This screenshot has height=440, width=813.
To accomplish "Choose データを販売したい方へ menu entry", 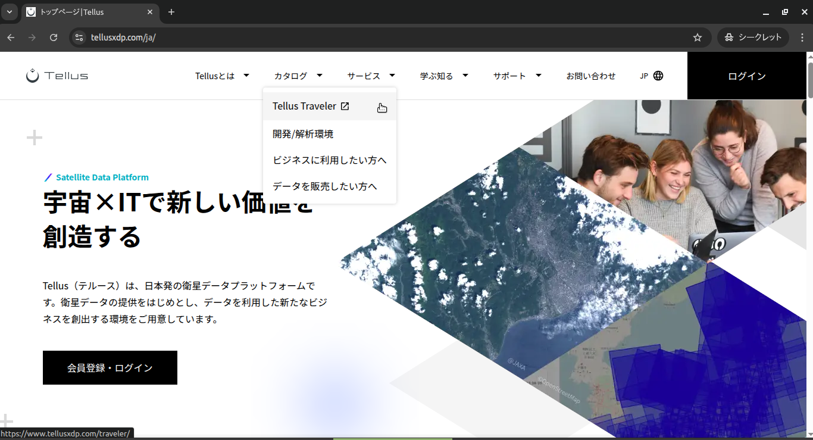I will tap(324, 186).
